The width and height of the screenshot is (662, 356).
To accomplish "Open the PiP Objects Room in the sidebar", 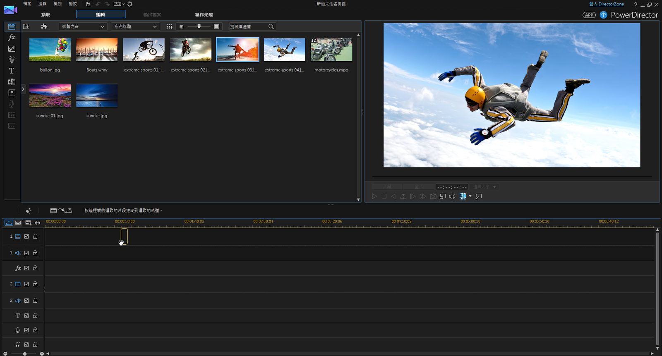I will click(12, 49).
